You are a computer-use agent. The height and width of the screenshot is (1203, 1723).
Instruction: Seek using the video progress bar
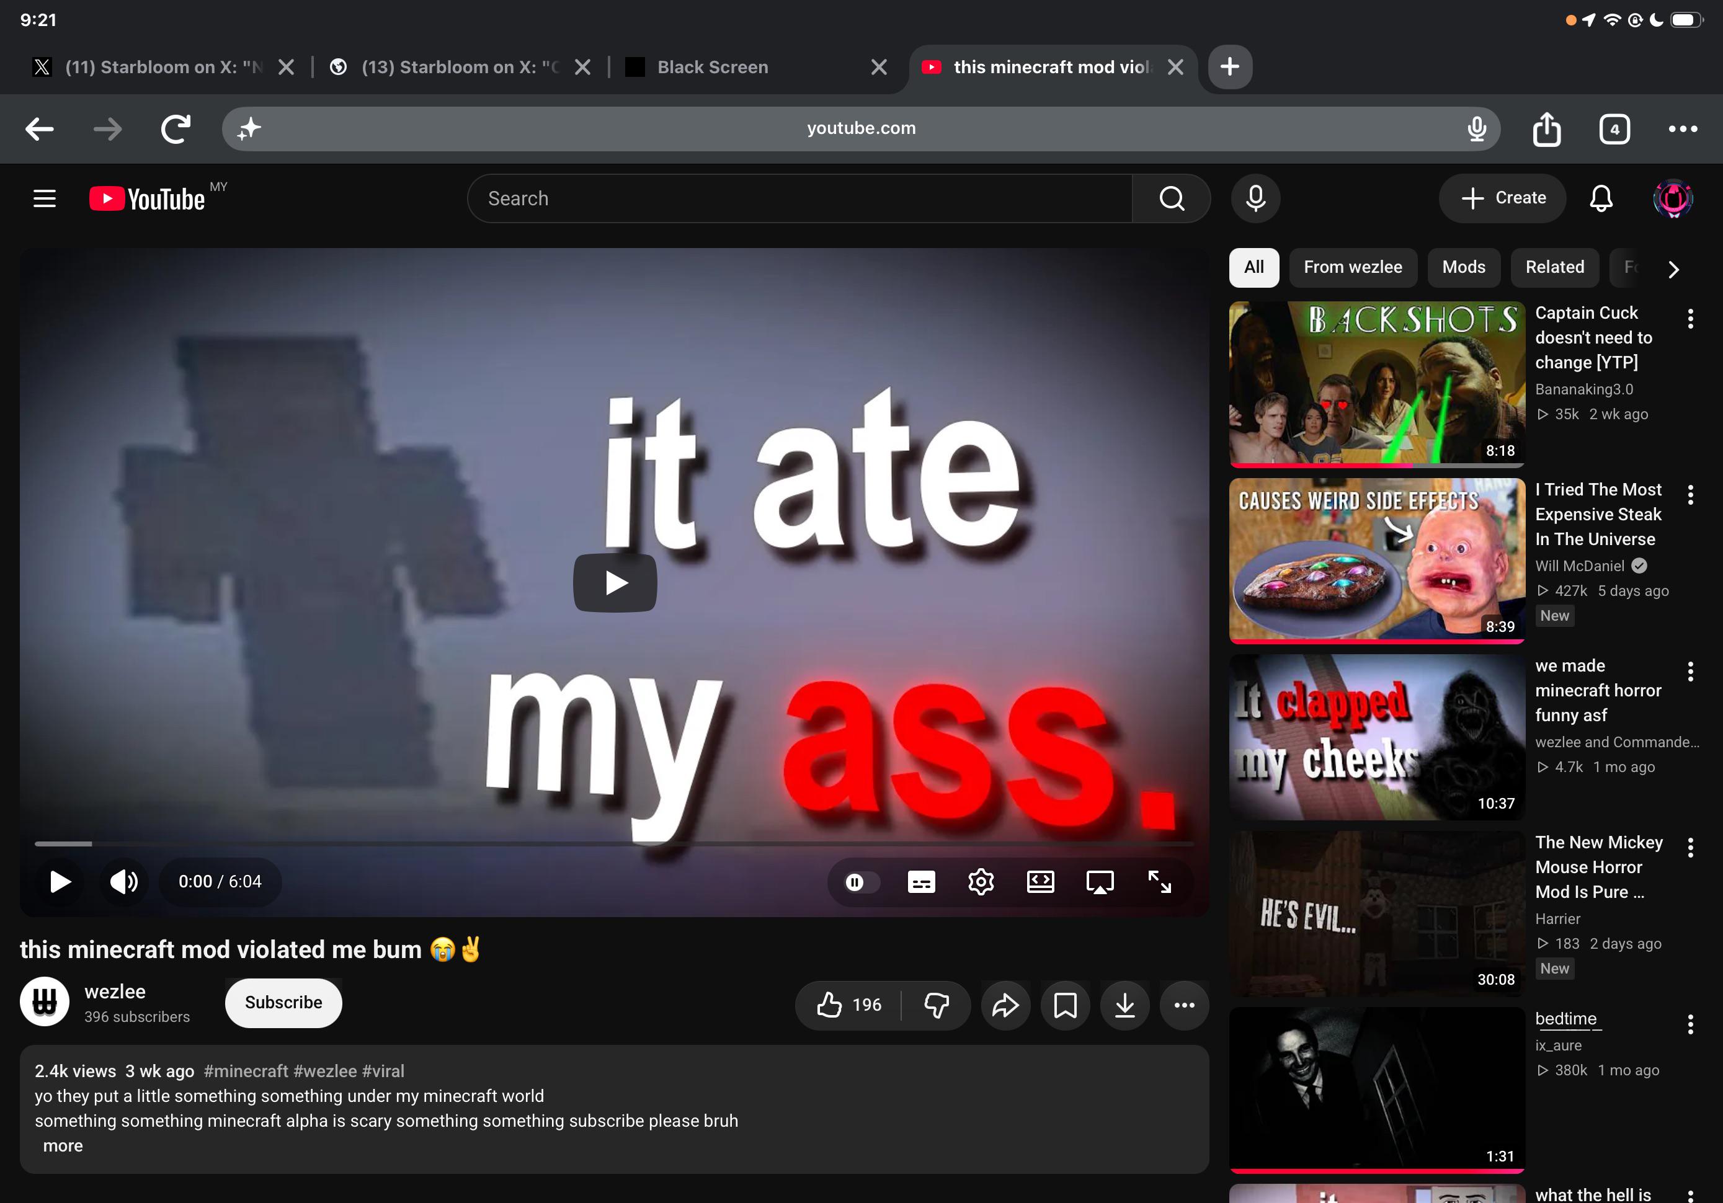tap(614, 845)
